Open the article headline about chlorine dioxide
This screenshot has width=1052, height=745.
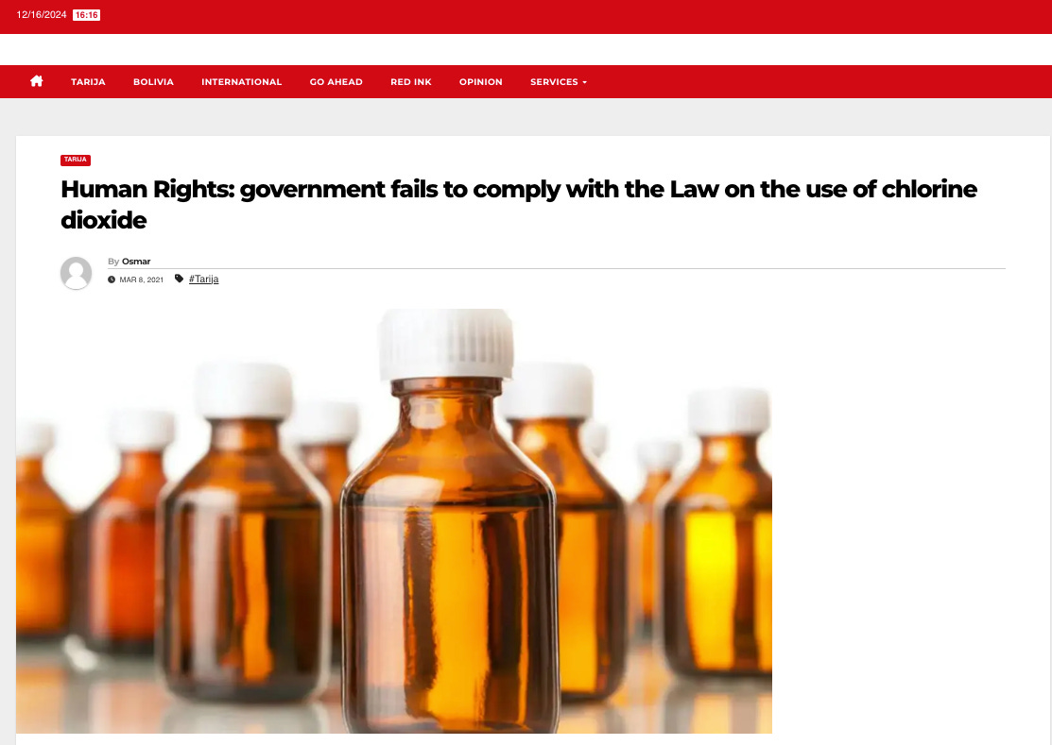[519, 204]
